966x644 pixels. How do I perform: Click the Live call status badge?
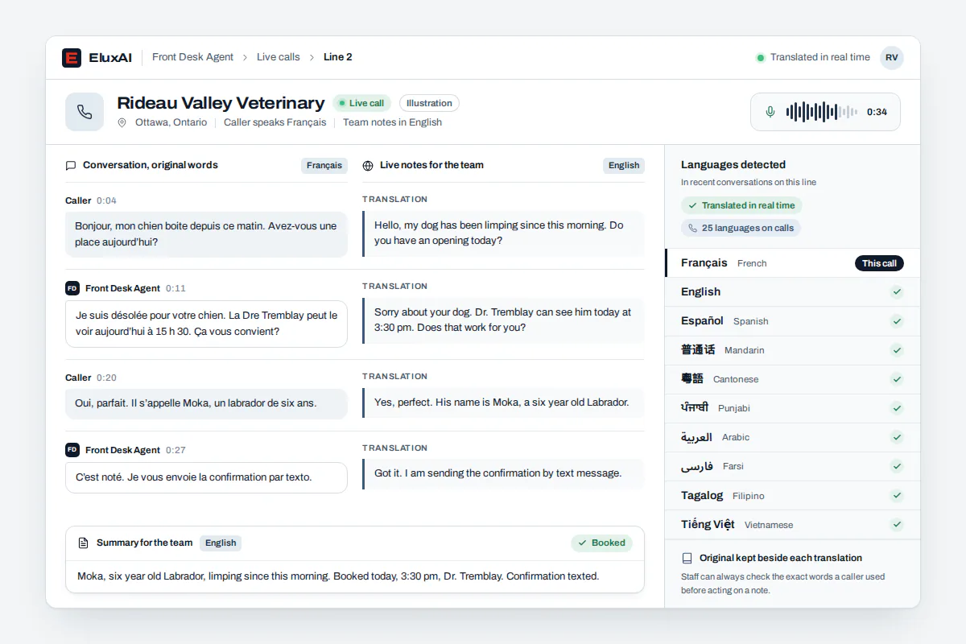361,103
